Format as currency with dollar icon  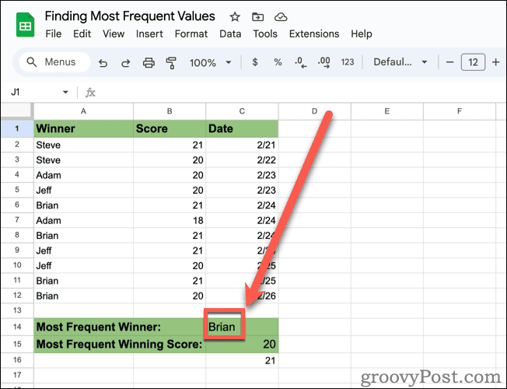tap(255, 61)
